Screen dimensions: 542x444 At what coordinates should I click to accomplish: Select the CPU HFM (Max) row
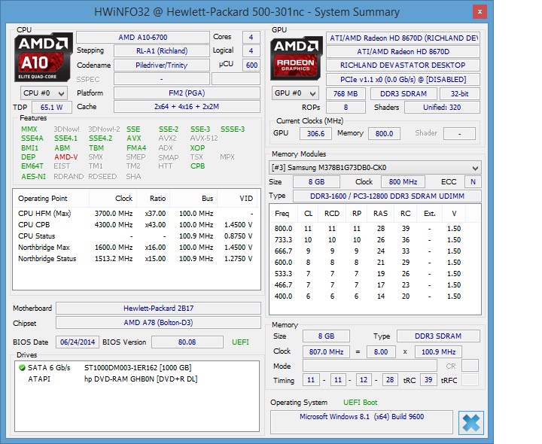[136, 214]
